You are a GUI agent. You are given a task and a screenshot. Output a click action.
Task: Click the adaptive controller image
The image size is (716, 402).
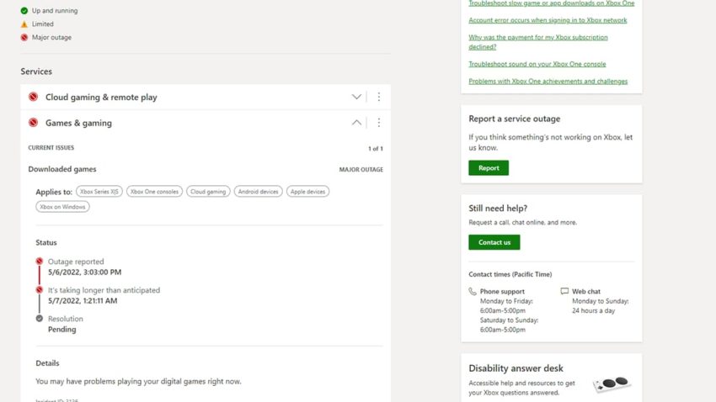pos(612,383)
